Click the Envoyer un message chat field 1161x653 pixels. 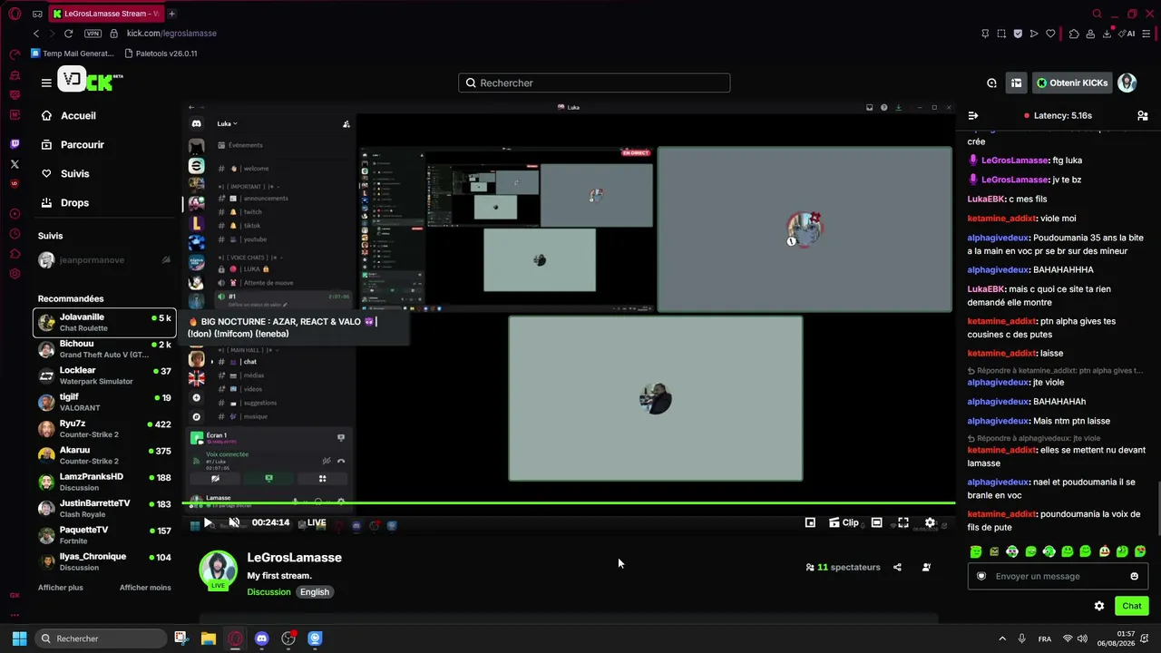[x=1058, y=576]
